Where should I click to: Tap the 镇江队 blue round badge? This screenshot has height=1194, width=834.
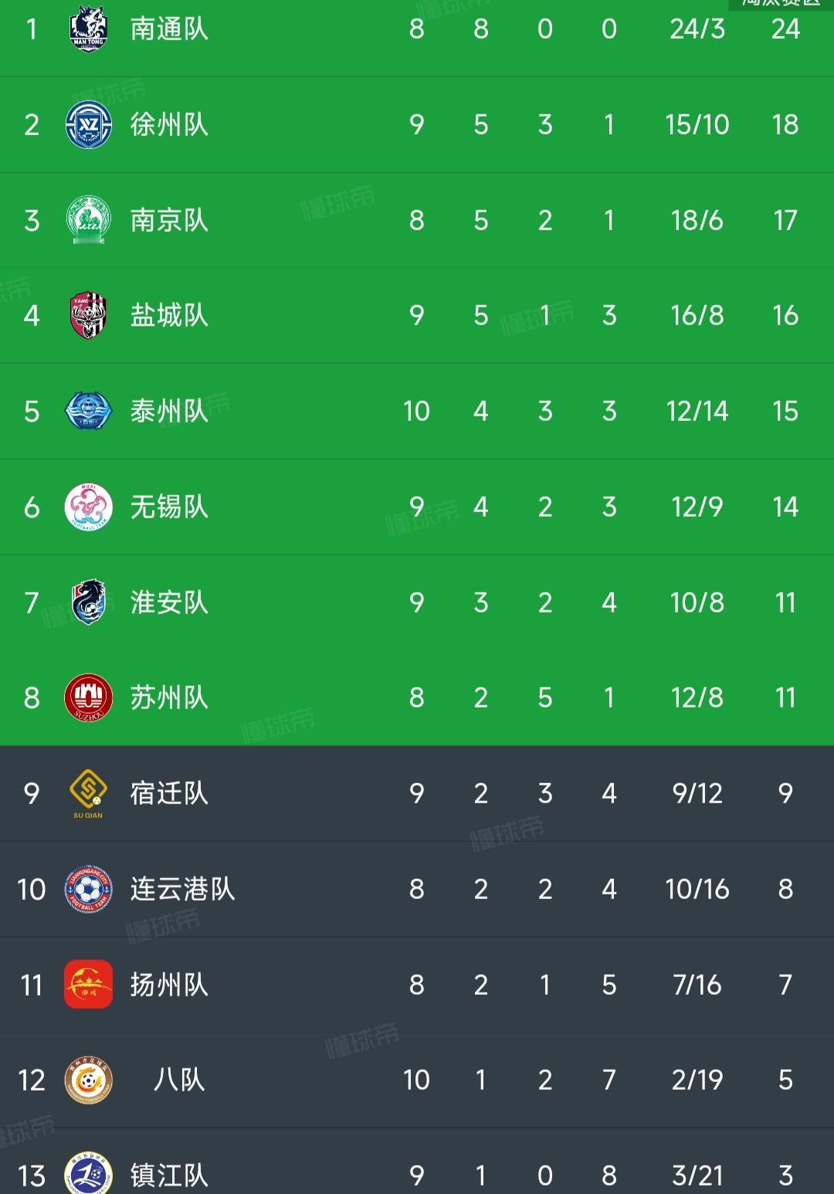(88, 1174)
